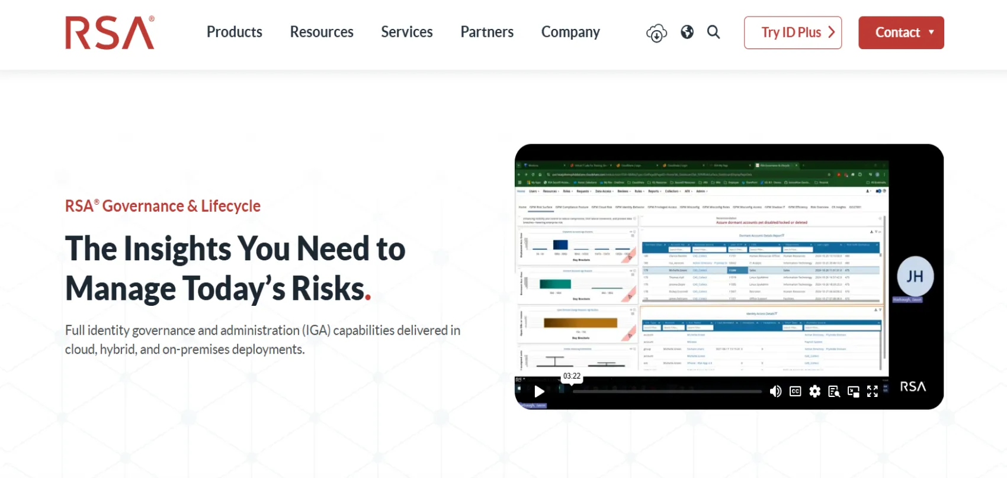The width and height of the screenshot is (1007, 478).
Task: Open the Services menu
Action: (x=407, y=32)
